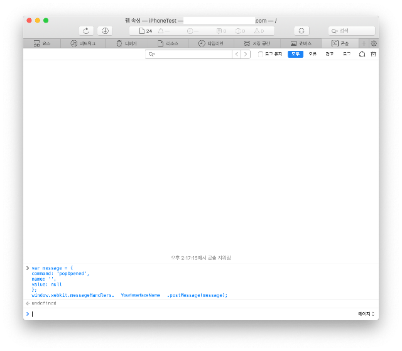Switch to the Storage tab

pyautogui.click(x=257, y=43)
